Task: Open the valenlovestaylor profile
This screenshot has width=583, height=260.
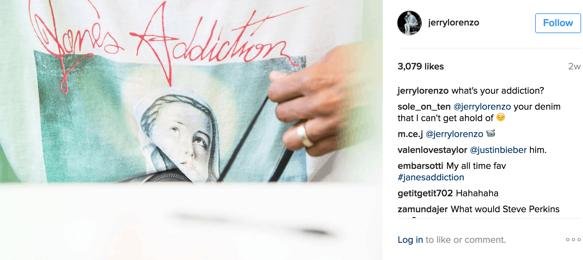Action: tap(432, 150)
